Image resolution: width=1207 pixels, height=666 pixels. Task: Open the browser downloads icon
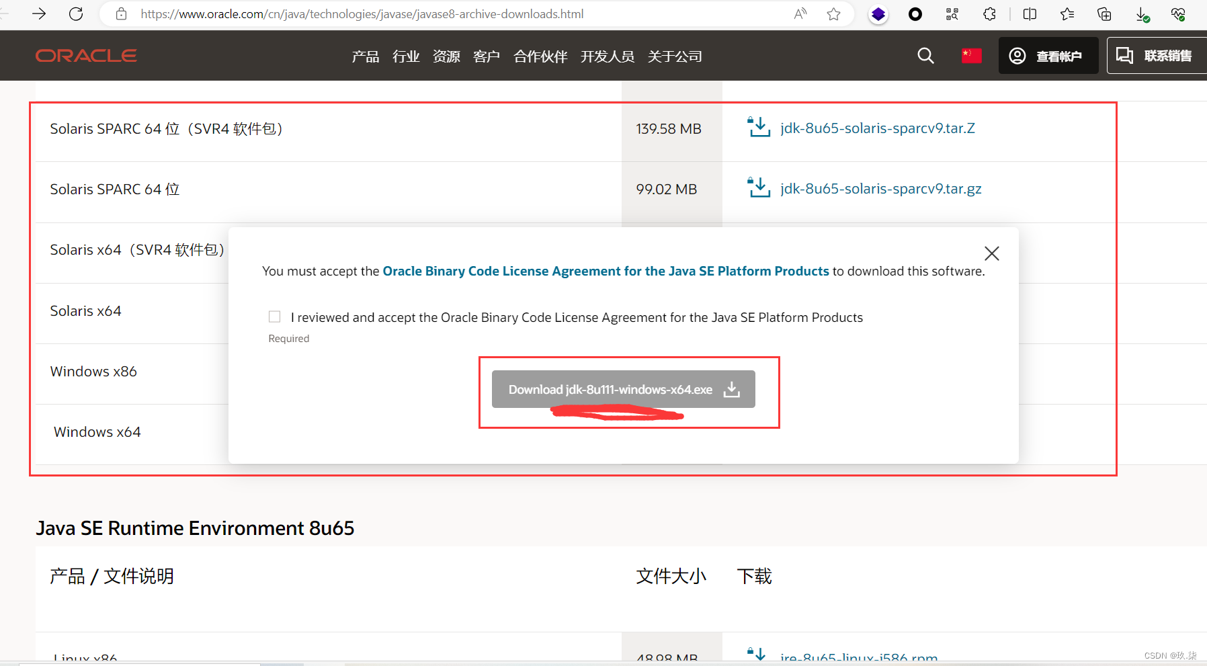pos(1142,15)
